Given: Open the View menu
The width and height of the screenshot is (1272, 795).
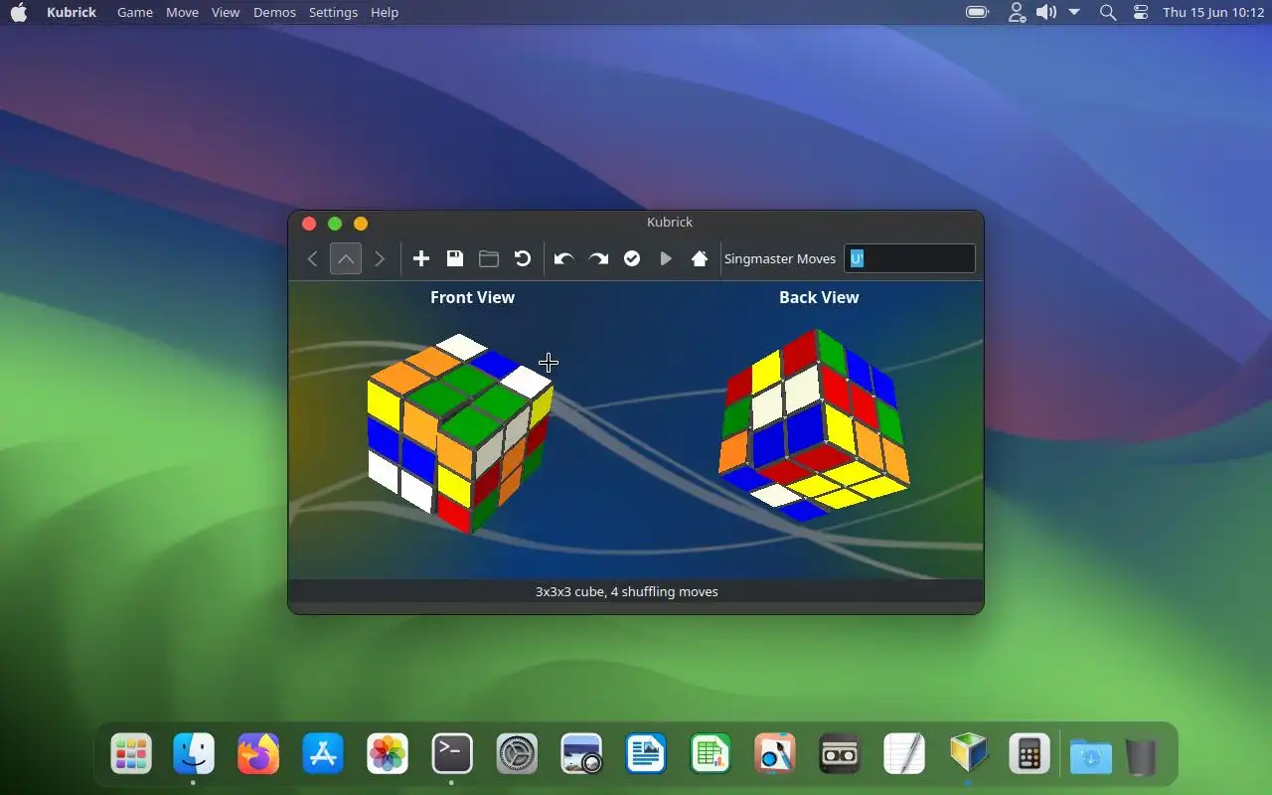Looking at the screenshot, I should coord(226,12).
